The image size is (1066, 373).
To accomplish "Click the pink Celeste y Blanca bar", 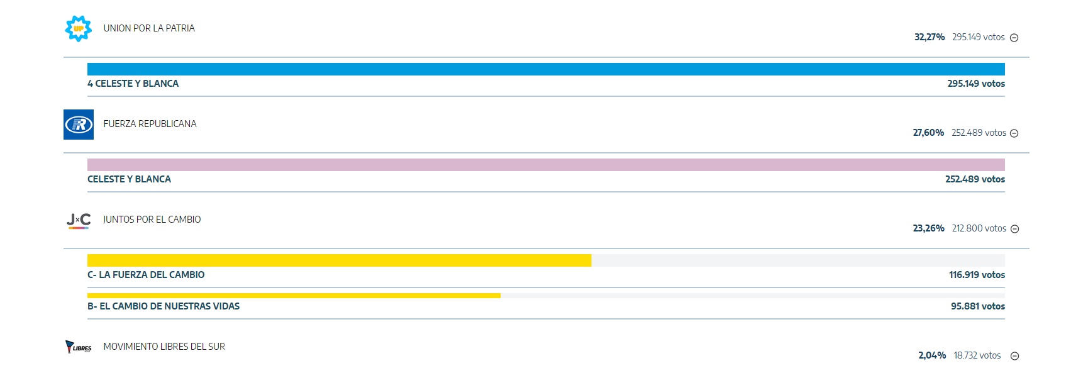I will pos(546,165).
